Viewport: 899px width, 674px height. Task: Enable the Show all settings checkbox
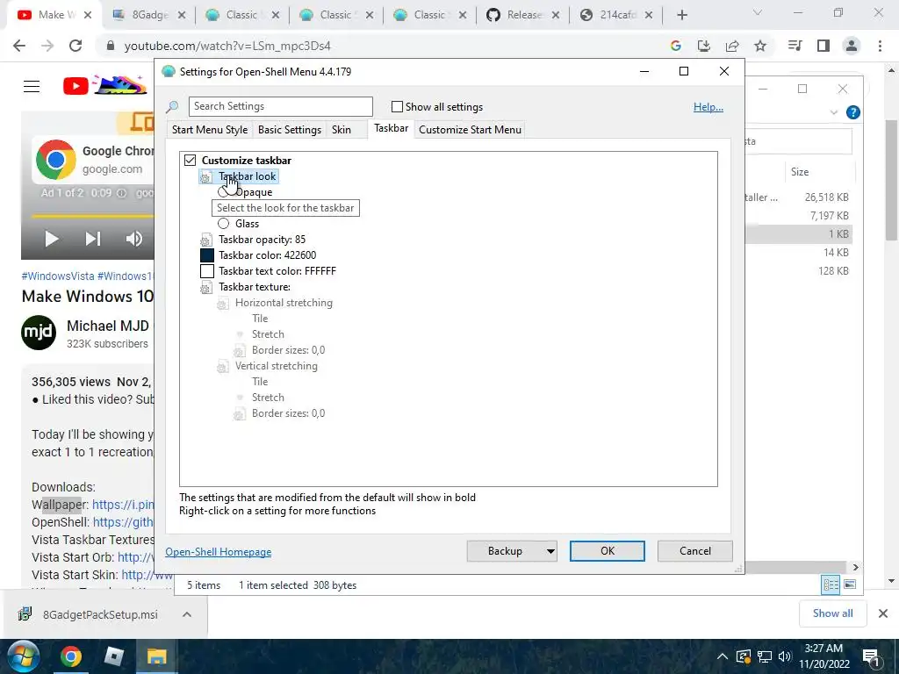click(x=397, y=106)
